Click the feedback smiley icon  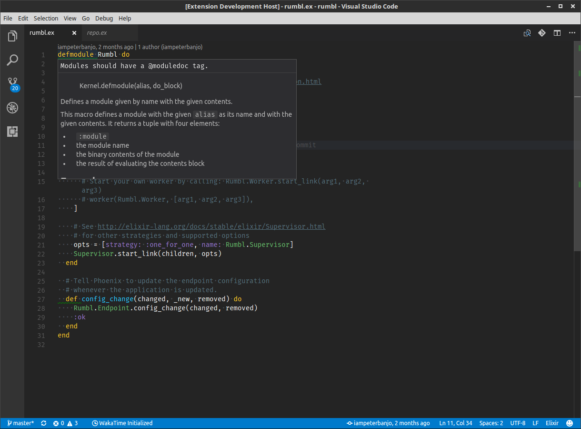[x=570, y=423]
